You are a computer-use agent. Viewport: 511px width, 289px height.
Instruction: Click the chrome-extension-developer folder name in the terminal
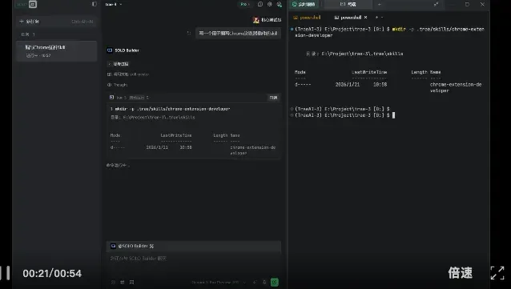coord(456,87)
